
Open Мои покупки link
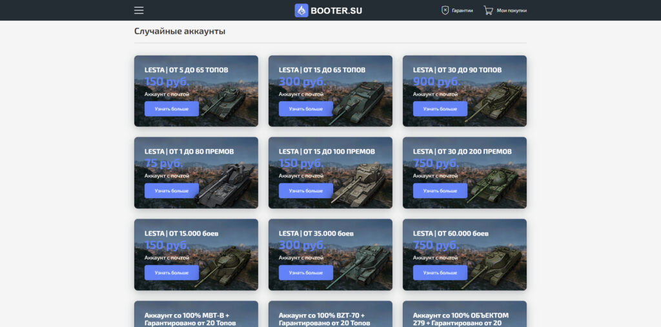click(511, 10)
